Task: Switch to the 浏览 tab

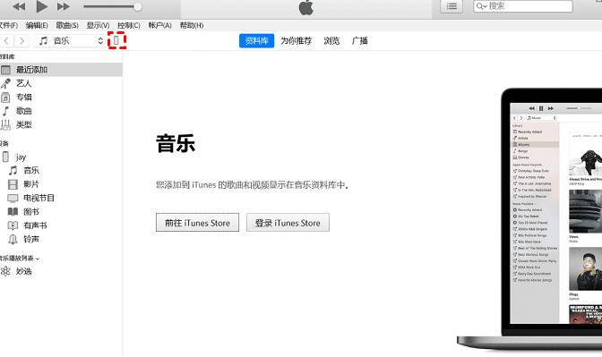Action: [331, 40]
